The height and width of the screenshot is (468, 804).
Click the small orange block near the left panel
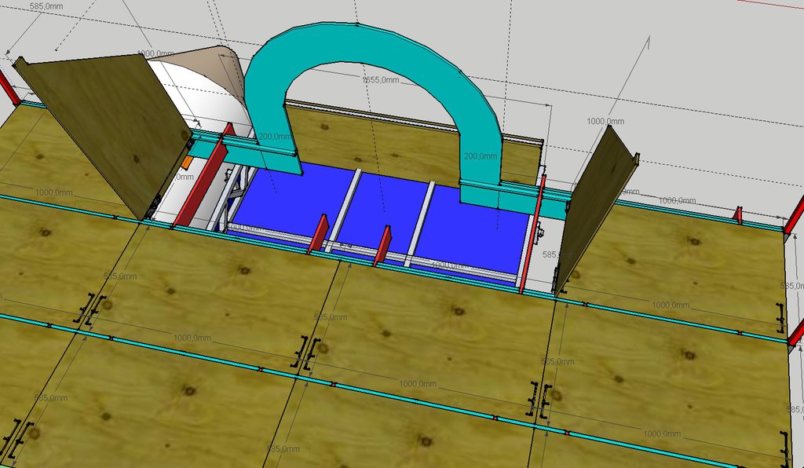pyautogui.click(x=186, y=163)
